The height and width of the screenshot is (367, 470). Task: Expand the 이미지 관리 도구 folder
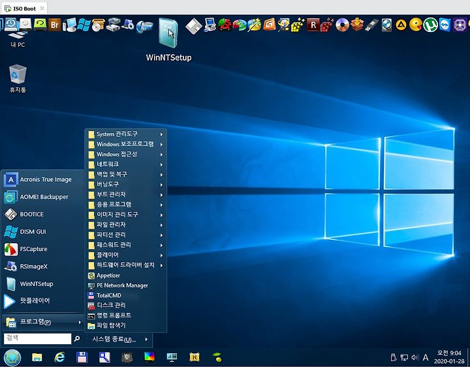[x=126, y=214]
